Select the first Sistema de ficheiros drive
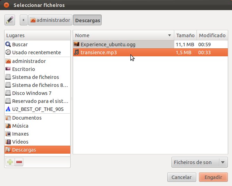The height and width of the screenshot is (186, 232). click(x=38, y=77)
